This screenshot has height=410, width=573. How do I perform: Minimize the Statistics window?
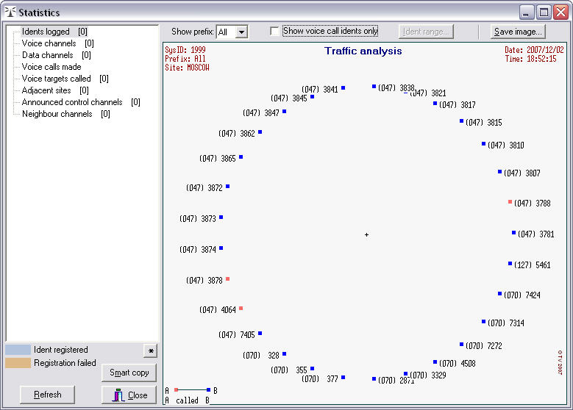point(526,12)
